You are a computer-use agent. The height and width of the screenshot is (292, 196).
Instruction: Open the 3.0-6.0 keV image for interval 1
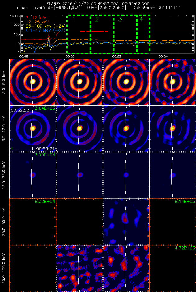pyautogui.click(x=33, y=82)
